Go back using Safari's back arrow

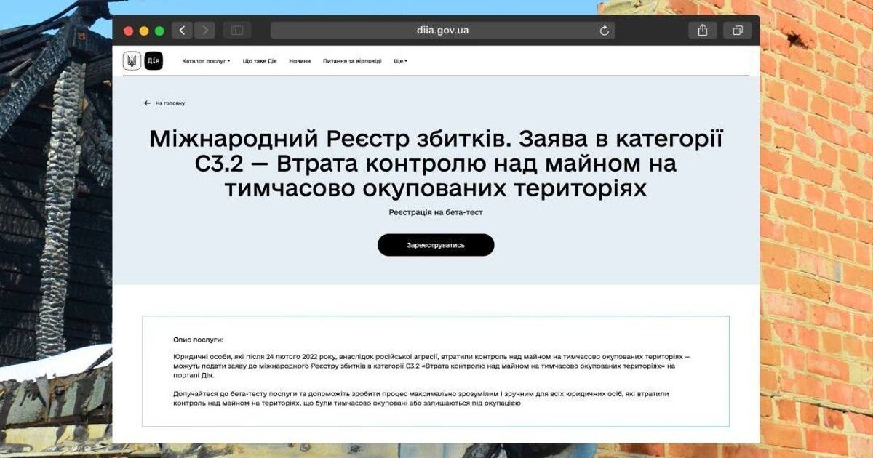point(182,31)
